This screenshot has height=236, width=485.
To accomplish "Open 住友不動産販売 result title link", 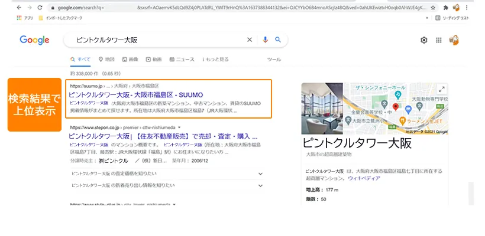I will pyautogui.click(x=163, y=136).
